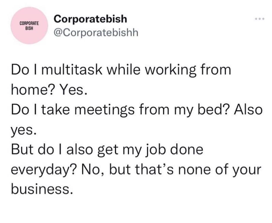
Task: Click the standalone lowercase "yes." line
Action: coord(24,130)
